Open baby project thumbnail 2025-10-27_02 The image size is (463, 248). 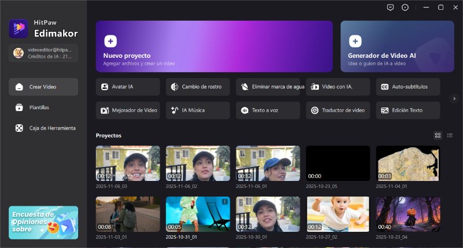(338, 214)
